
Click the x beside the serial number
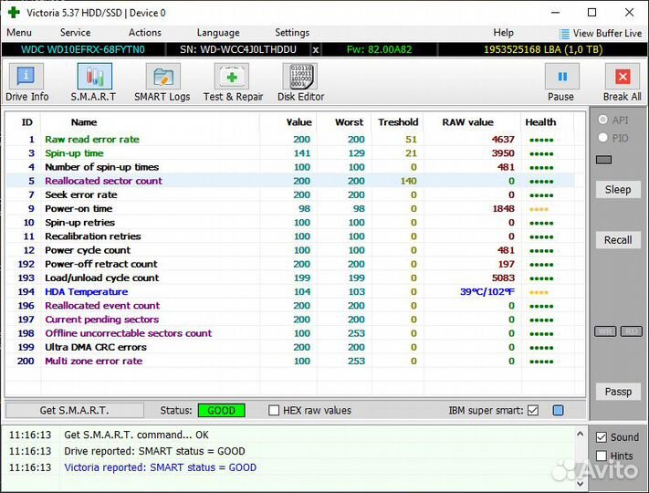tap(316, 49)
